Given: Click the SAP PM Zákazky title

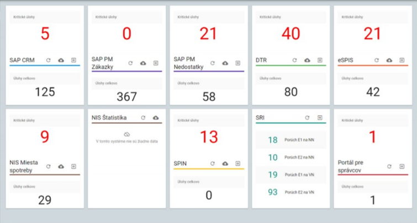Looking at the screenshot, I should tap(102, 63).
